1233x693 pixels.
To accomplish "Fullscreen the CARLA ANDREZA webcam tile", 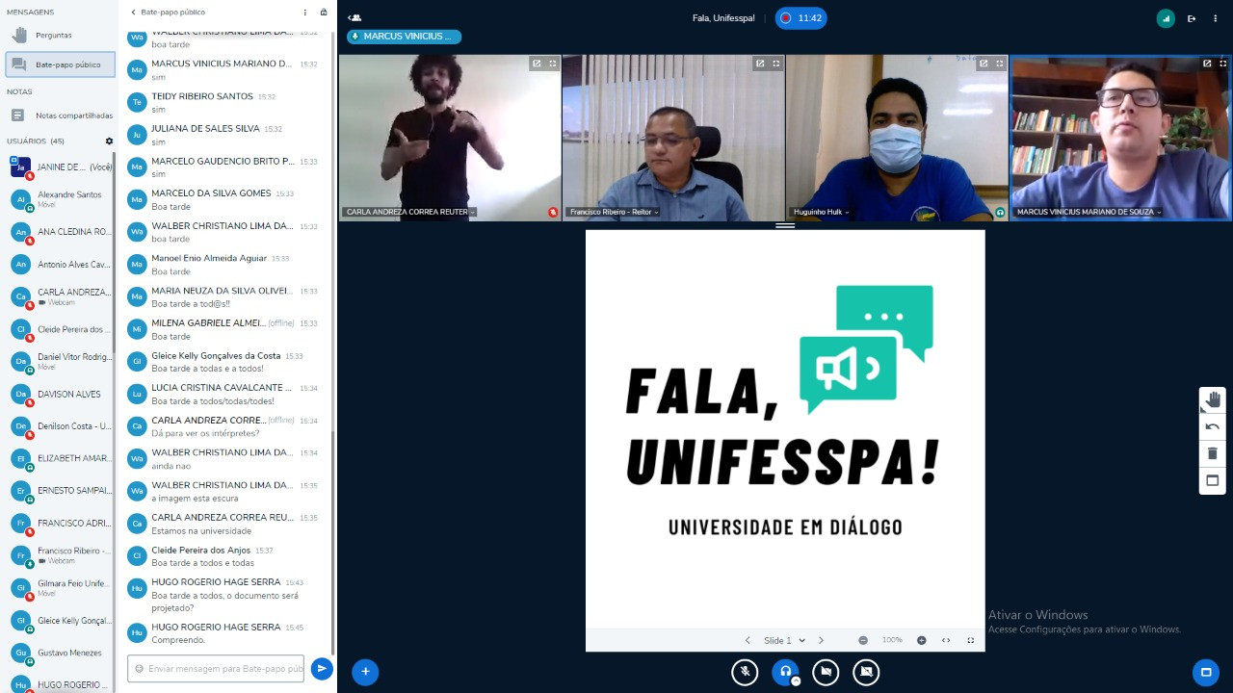I will tap(553, 64).
